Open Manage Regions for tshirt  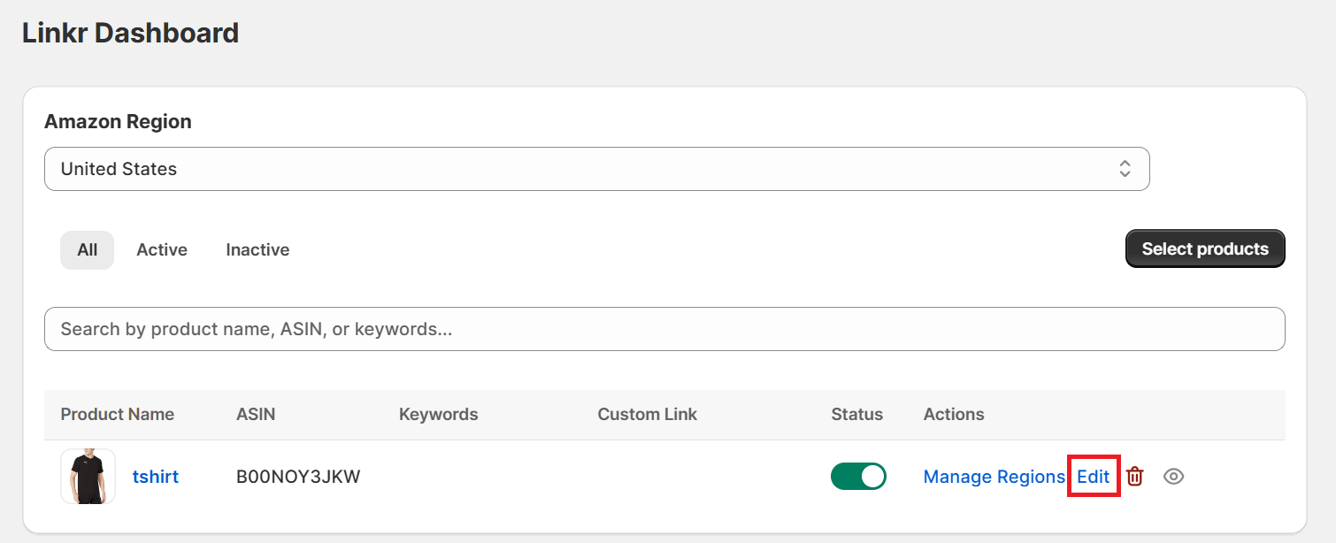994,477
